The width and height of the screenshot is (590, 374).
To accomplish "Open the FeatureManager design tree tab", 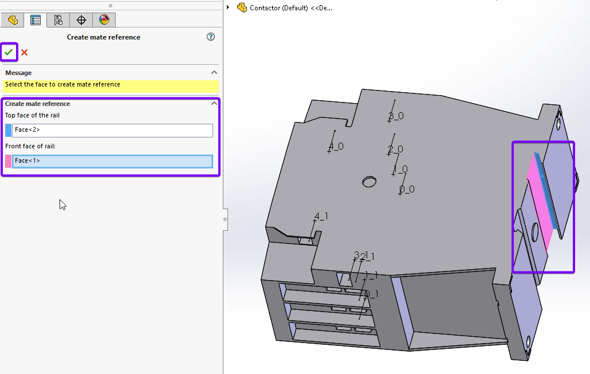I will pos(13,20).
